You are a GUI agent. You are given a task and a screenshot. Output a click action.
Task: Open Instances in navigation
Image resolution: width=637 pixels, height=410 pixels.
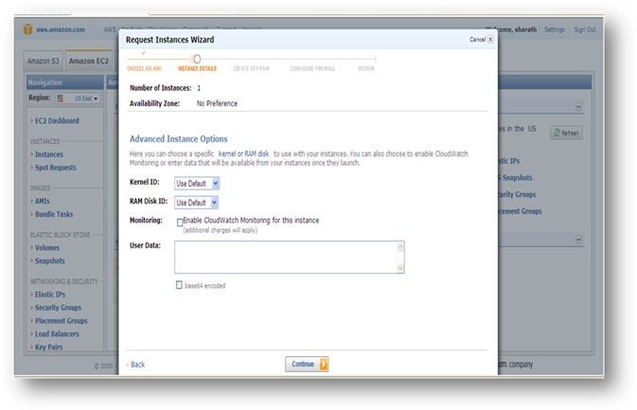tap(49, 154)
